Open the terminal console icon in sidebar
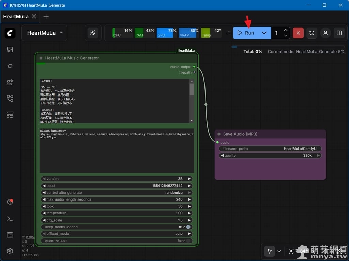This screenshot has width=349, height=261. [x=10, y=219]
